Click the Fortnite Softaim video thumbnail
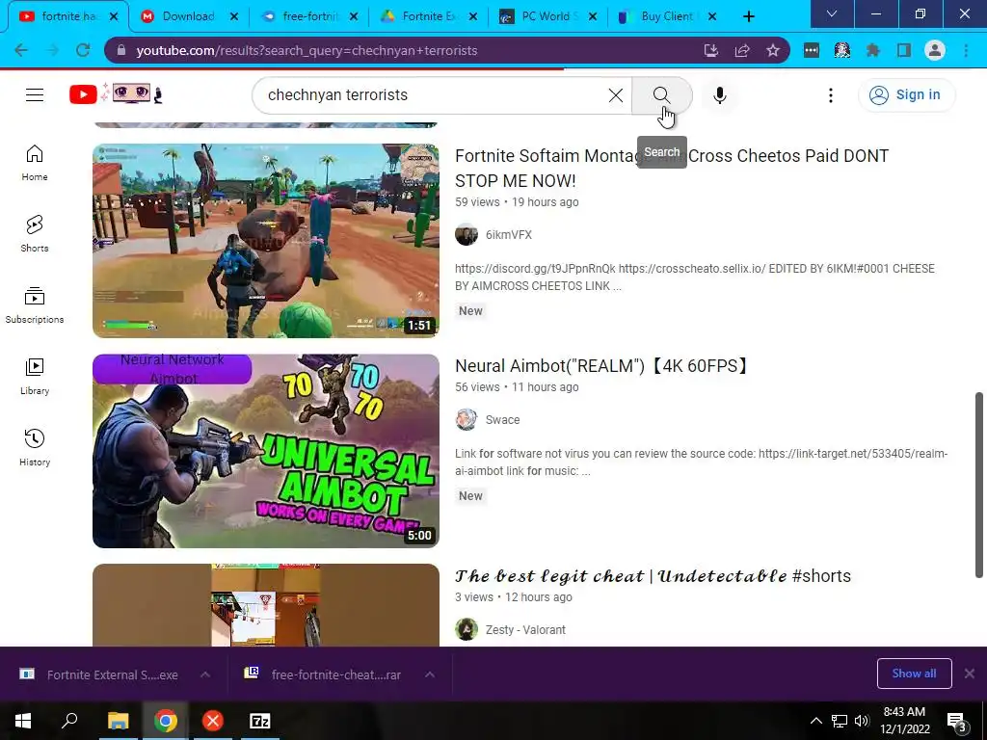The image size is (987, 740). (266, 240)
